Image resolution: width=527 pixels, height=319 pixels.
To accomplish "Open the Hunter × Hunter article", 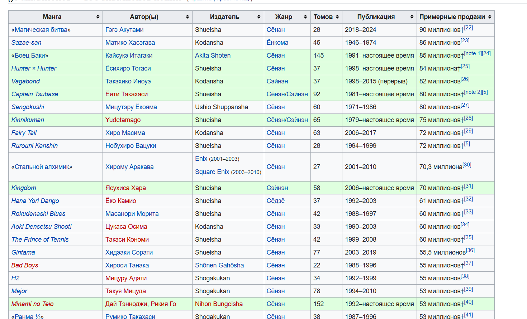I will click(x=34, y=68).
